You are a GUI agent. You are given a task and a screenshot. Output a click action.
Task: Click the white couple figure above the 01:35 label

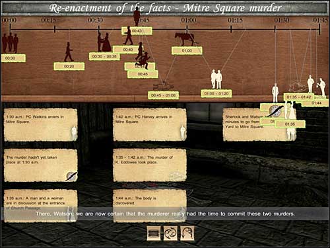click(289, 110)
